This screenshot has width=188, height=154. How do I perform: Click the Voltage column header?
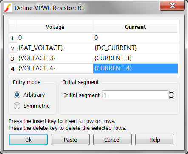point(55,27)
